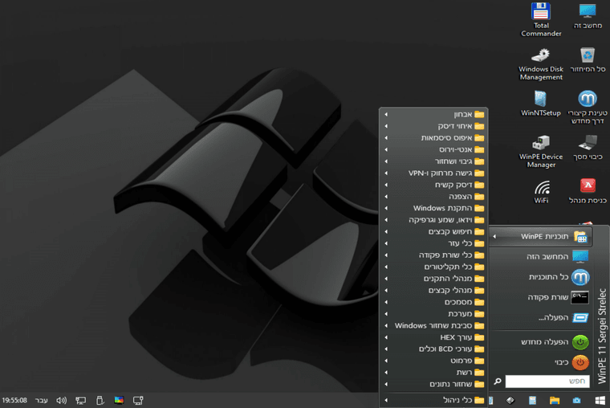Open the תוכניות WinPE menu item
This screenshot has width=610, height=408.
pos(541,236)
